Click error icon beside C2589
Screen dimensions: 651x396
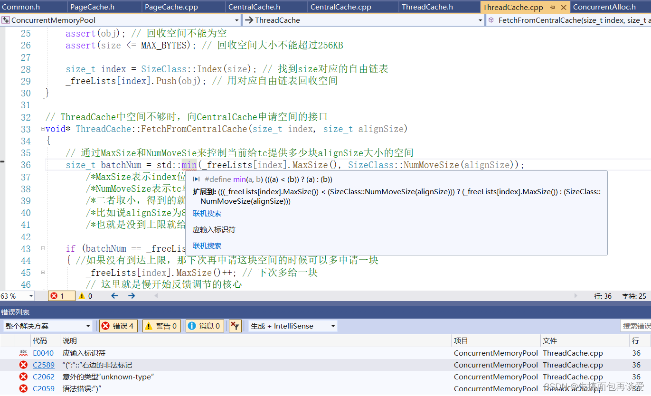(23, 365)
